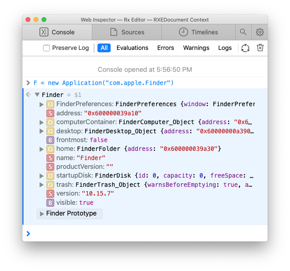Image resolution: width=290 pixels, height=271 pixels.
Task: Expand the desktop property
Action: click(42, 131)
